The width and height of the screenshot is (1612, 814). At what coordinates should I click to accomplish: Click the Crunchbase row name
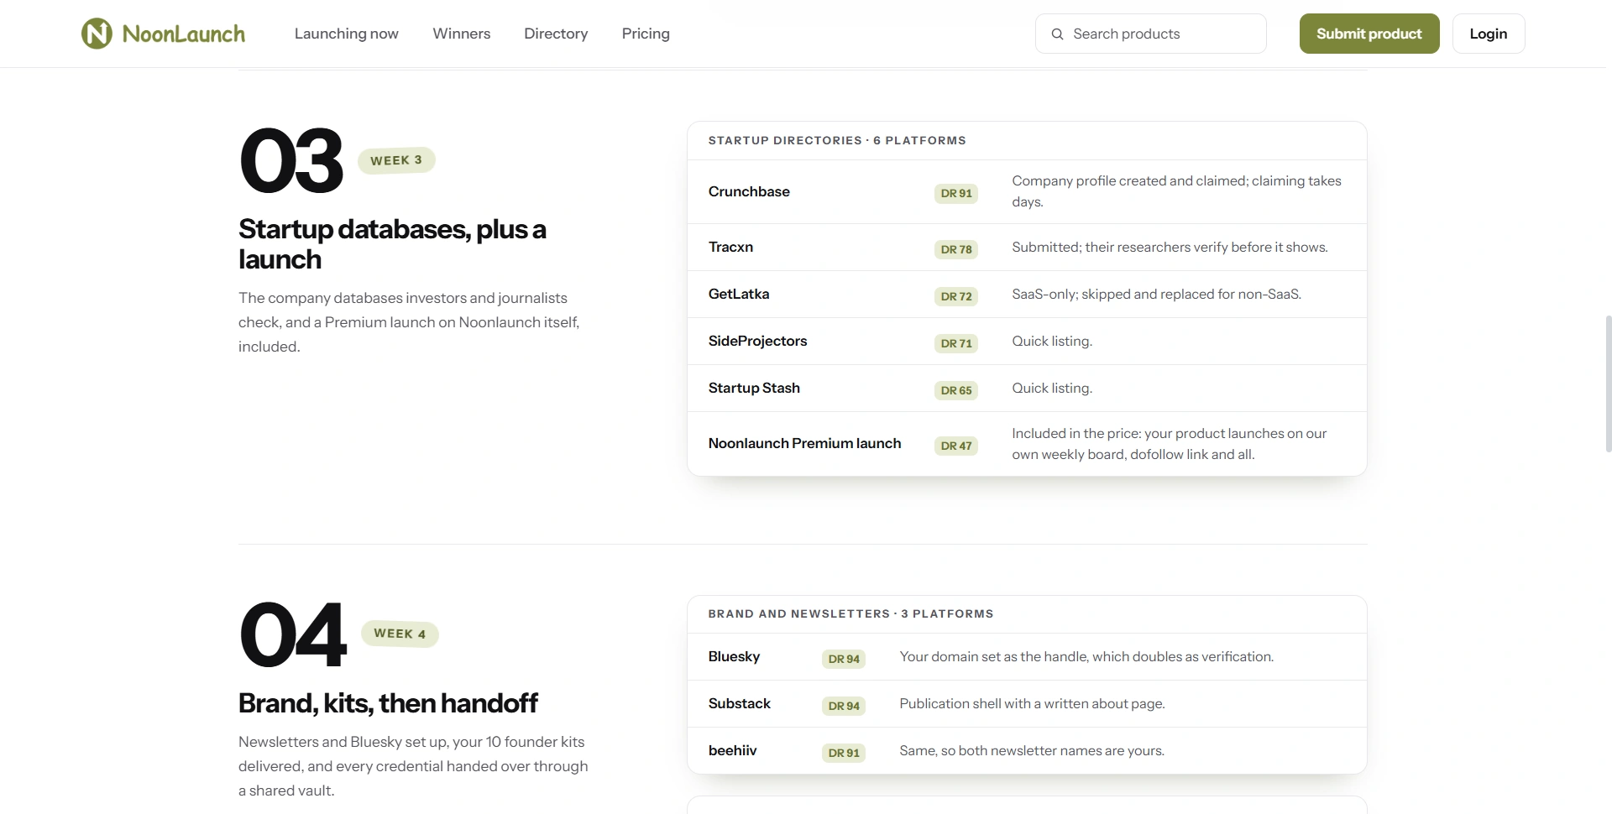749,191
